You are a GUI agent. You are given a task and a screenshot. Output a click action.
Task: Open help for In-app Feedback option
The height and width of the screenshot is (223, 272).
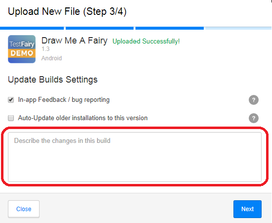click(254, 100)
